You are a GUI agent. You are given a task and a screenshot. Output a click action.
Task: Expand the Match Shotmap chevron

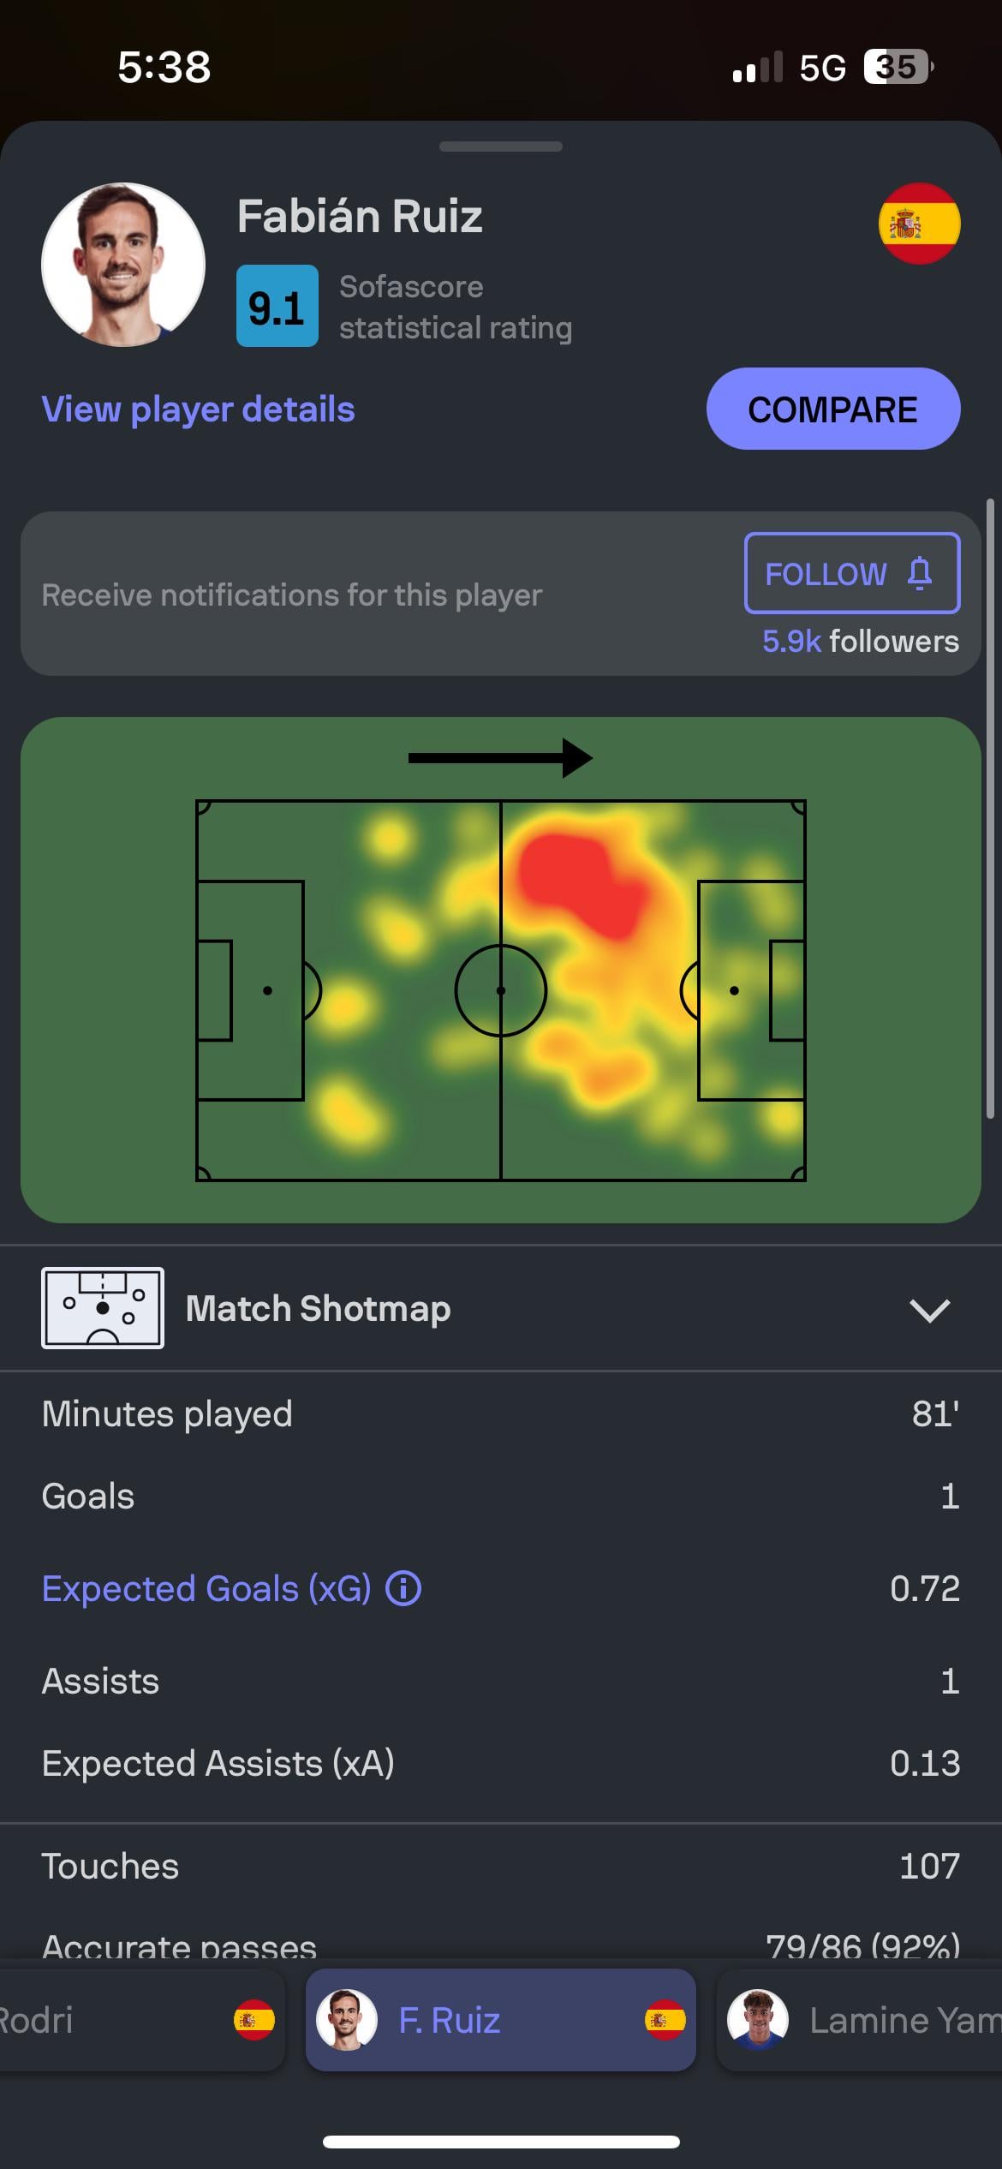pyautogui.click(x=929, y=1309)
